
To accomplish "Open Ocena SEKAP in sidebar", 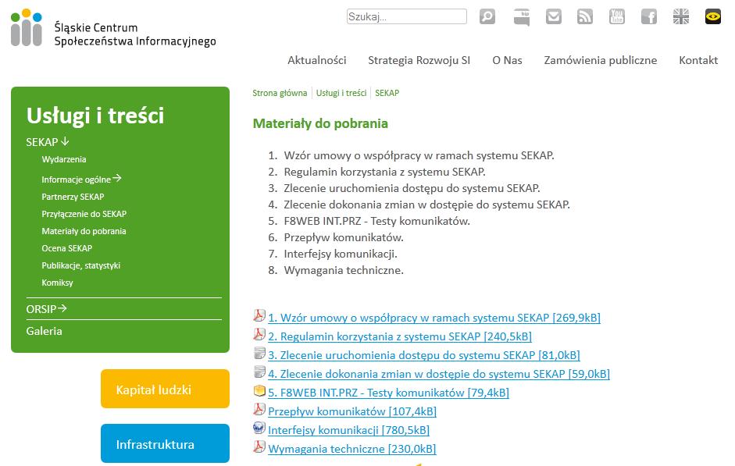I will click(67, 248).
